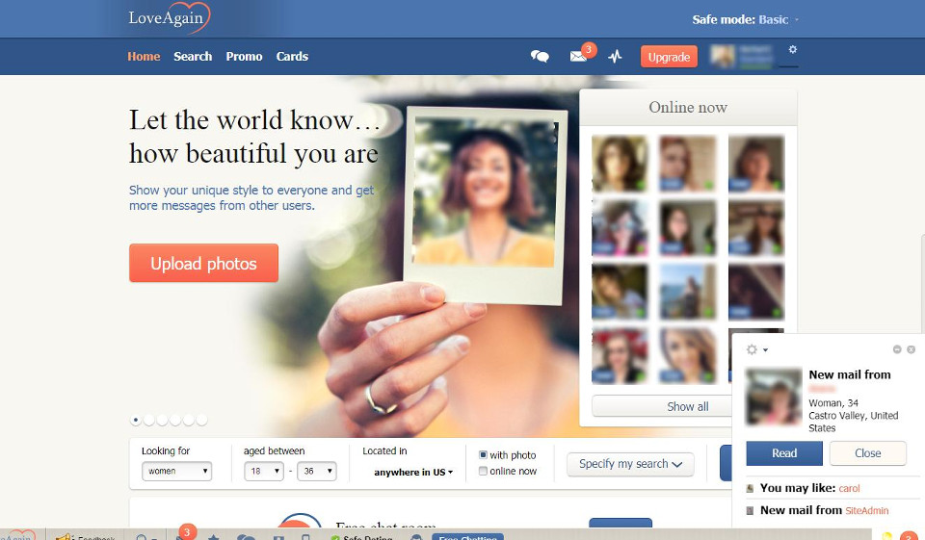Select the first carousel slide dot
The height and width of the screenshot is (540, 925).
click(x=136, y=420)
